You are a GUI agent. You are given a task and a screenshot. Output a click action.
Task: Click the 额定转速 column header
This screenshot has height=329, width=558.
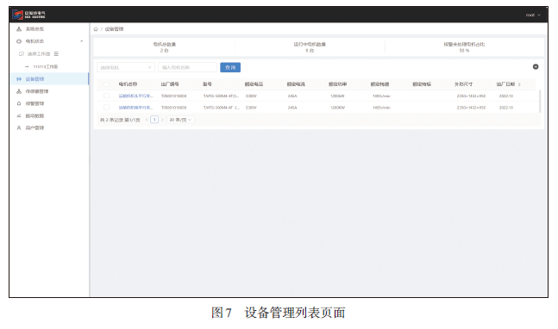point(379,84)
